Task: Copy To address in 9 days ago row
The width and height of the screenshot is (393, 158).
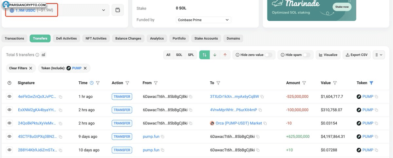Action: pyautogui.click(x=258, y=137)
